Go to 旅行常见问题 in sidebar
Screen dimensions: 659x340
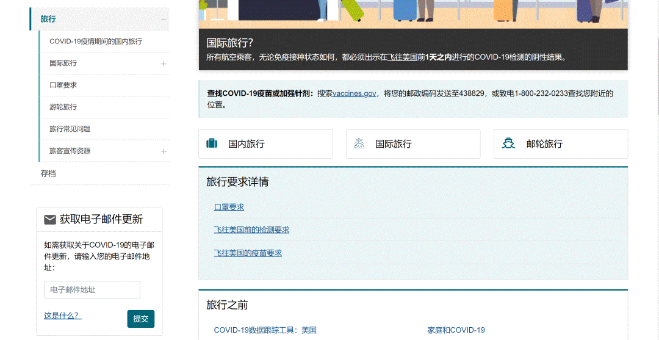(x=70, y=129)
